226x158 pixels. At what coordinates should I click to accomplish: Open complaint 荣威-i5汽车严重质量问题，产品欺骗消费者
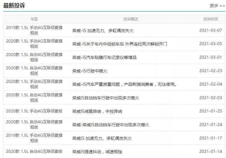coord(125,84)
